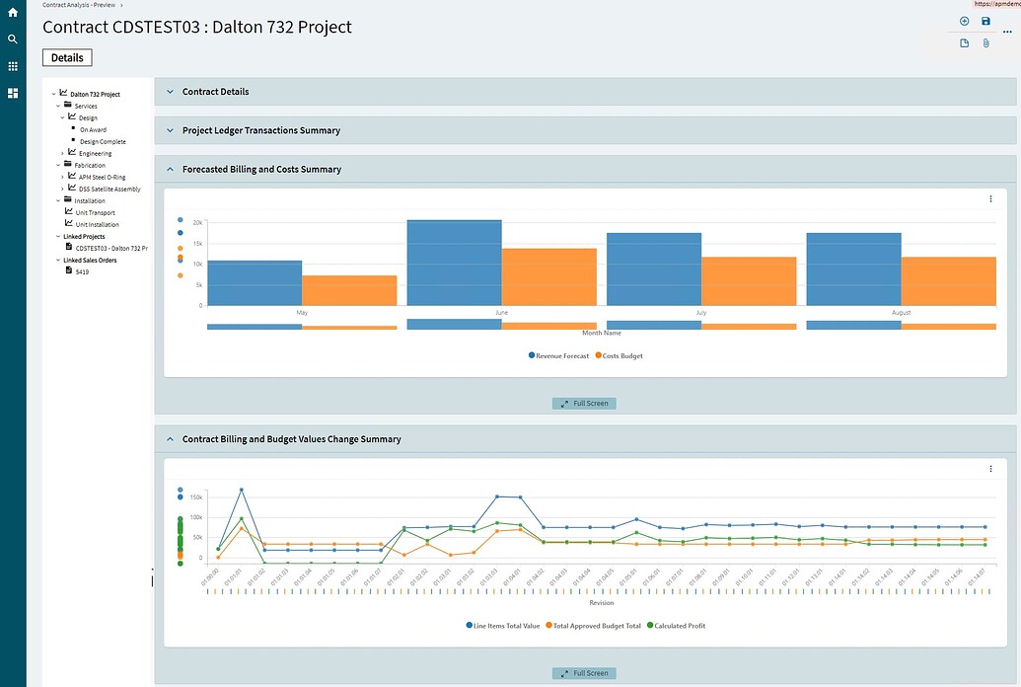This screenshot has height=687, width=1021.
Task: Open the Search icon in the sidebar
Action: (12, 39)
